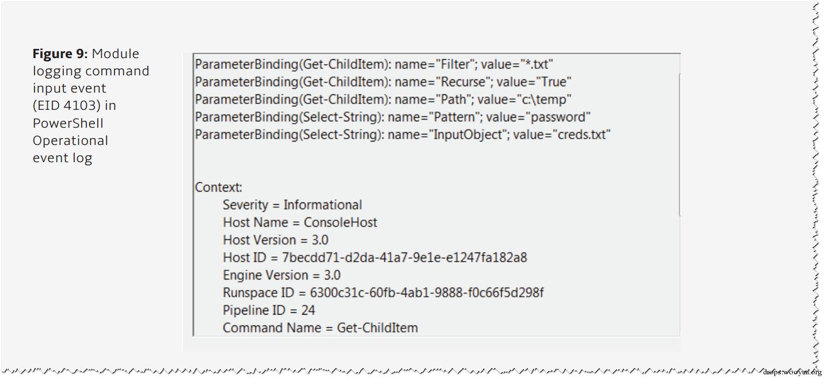824x379 pixels.
Task: Click the event text box vertical scrollbar
Action: click(680, 144)
